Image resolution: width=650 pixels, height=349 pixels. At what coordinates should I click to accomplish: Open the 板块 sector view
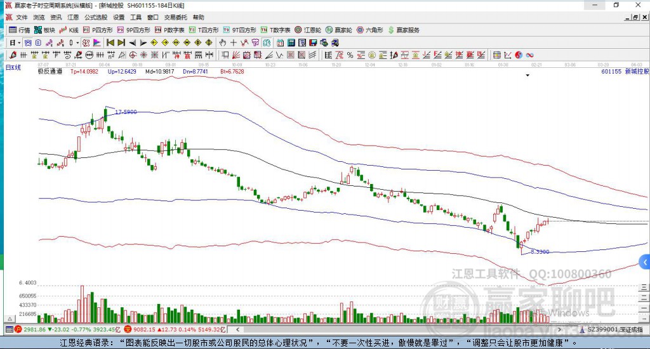(x=44, y=30)
